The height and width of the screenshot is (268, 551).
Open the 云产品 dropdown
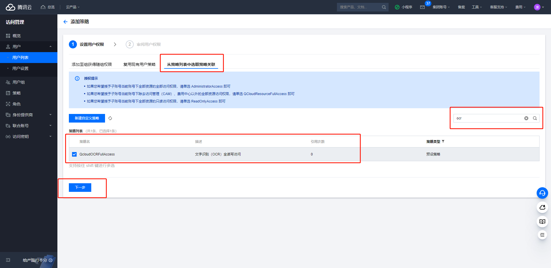coord(73,7)
